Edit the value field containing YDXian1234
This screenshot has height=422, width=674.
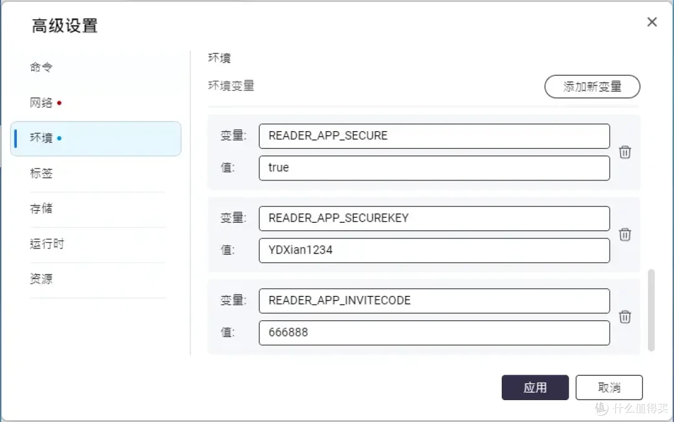[x=434, y=250]
